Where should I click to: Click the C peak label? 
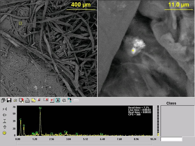[x=20, y=119]
